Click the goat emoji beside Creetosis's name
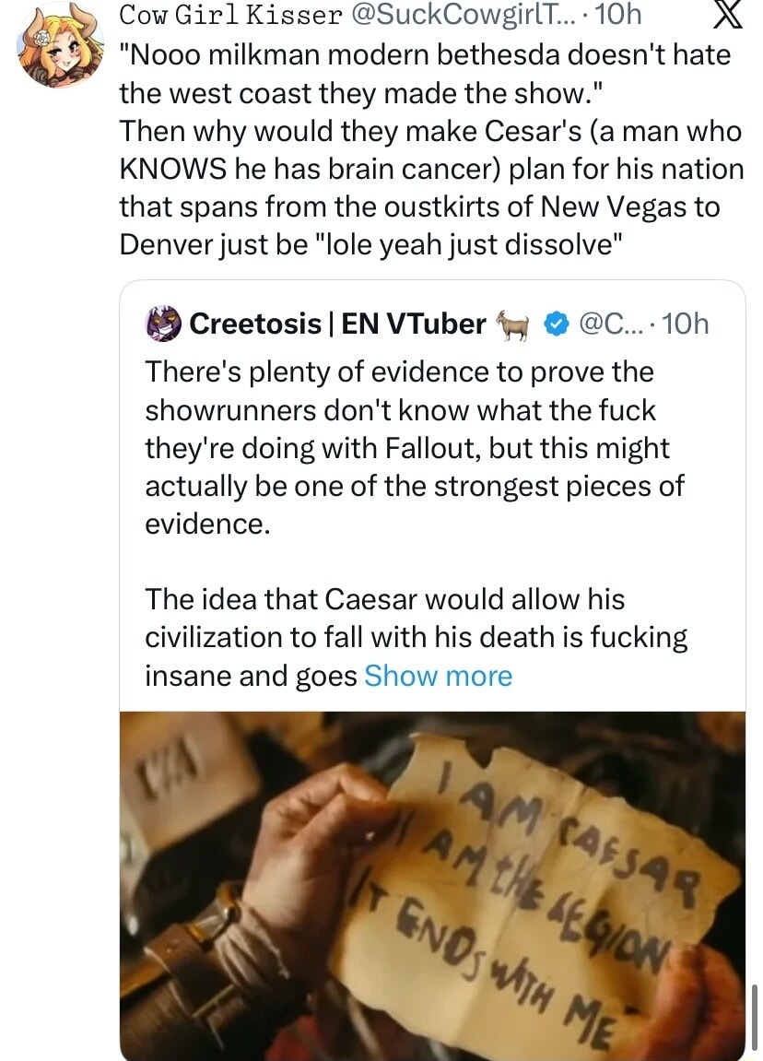Viewport: 763px width, 1061px height. 512,324
